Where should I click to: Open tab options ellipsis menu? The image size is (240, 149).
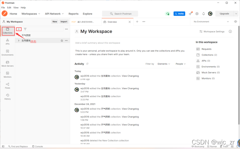(144, 22)
